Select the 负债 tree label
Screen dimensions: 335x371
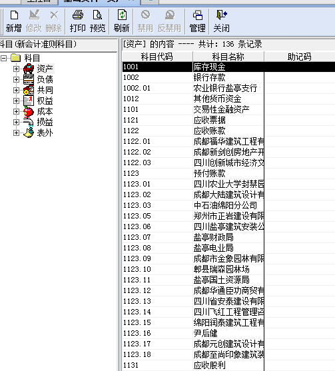pos(45,79)
